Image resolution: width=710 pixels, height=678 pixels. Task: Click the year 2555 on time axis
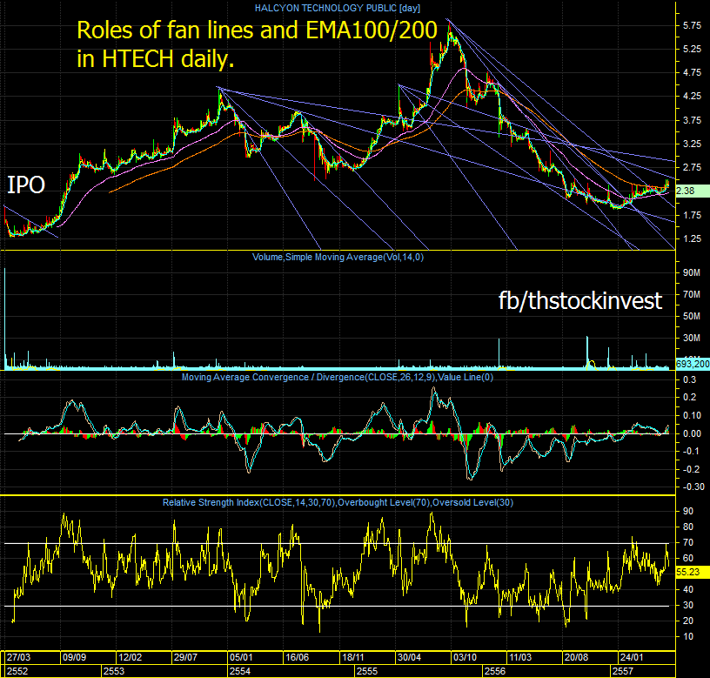click(x=367, y=671)
